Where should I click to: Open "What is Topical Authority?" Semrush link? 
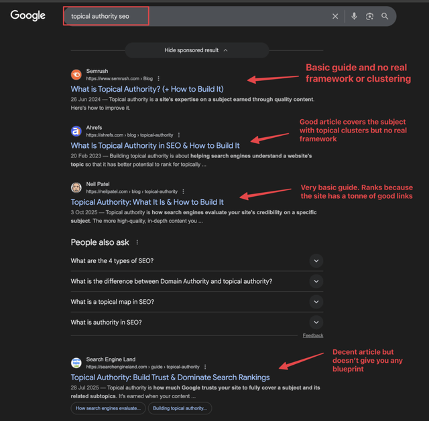coord(147,89)
